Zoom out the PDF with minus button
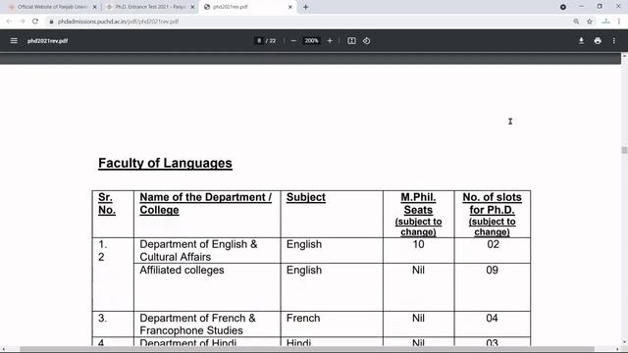 pos(293,41)
